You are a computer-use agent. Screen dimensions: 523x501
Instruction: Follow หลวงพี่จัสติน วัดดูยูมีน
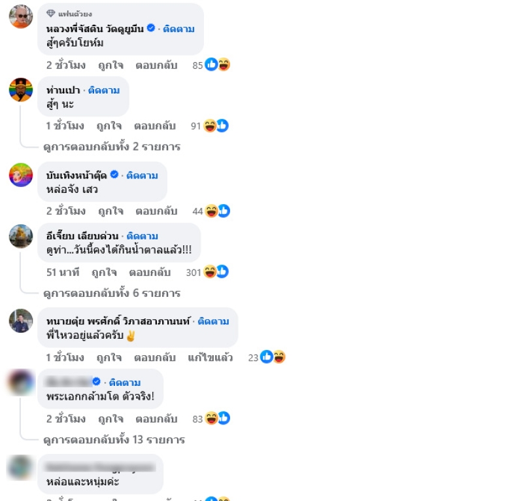(x=178, y=29)
